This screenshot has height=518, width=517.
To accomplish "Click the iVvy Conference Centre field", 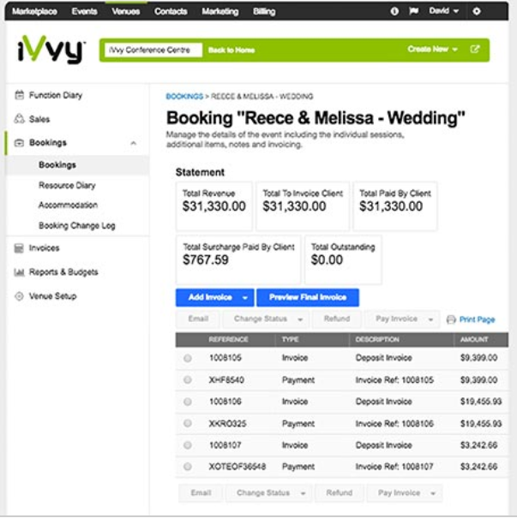I will [x=152, y=50].
